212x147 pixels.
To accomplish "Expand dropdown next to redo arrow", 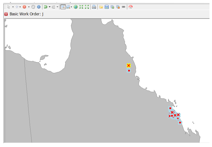I will click(x=57, y=7).
